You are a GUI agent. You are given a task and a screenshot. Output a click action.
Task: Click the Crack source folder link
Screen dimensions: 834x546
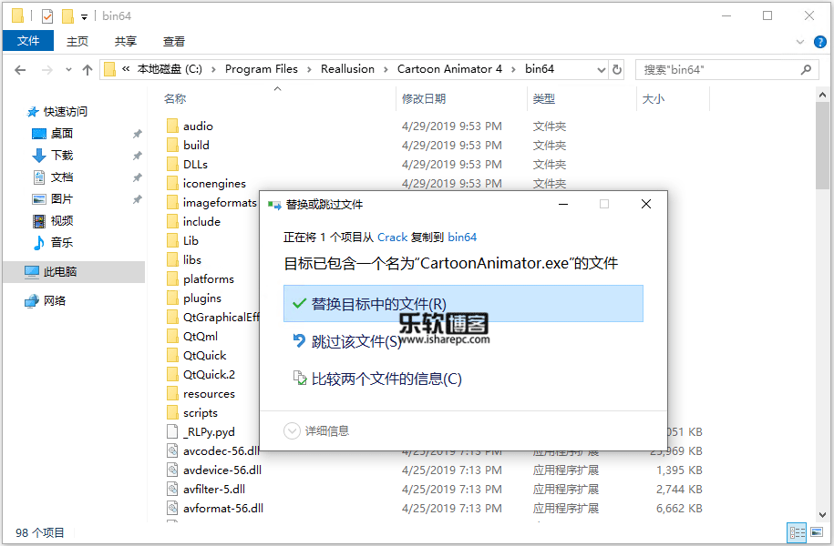[x=393, y=237]
